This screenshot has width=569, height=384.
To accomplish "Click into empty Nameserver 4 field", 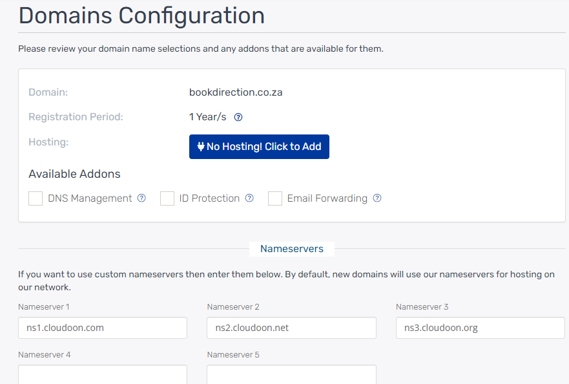I will click(103, 374).
